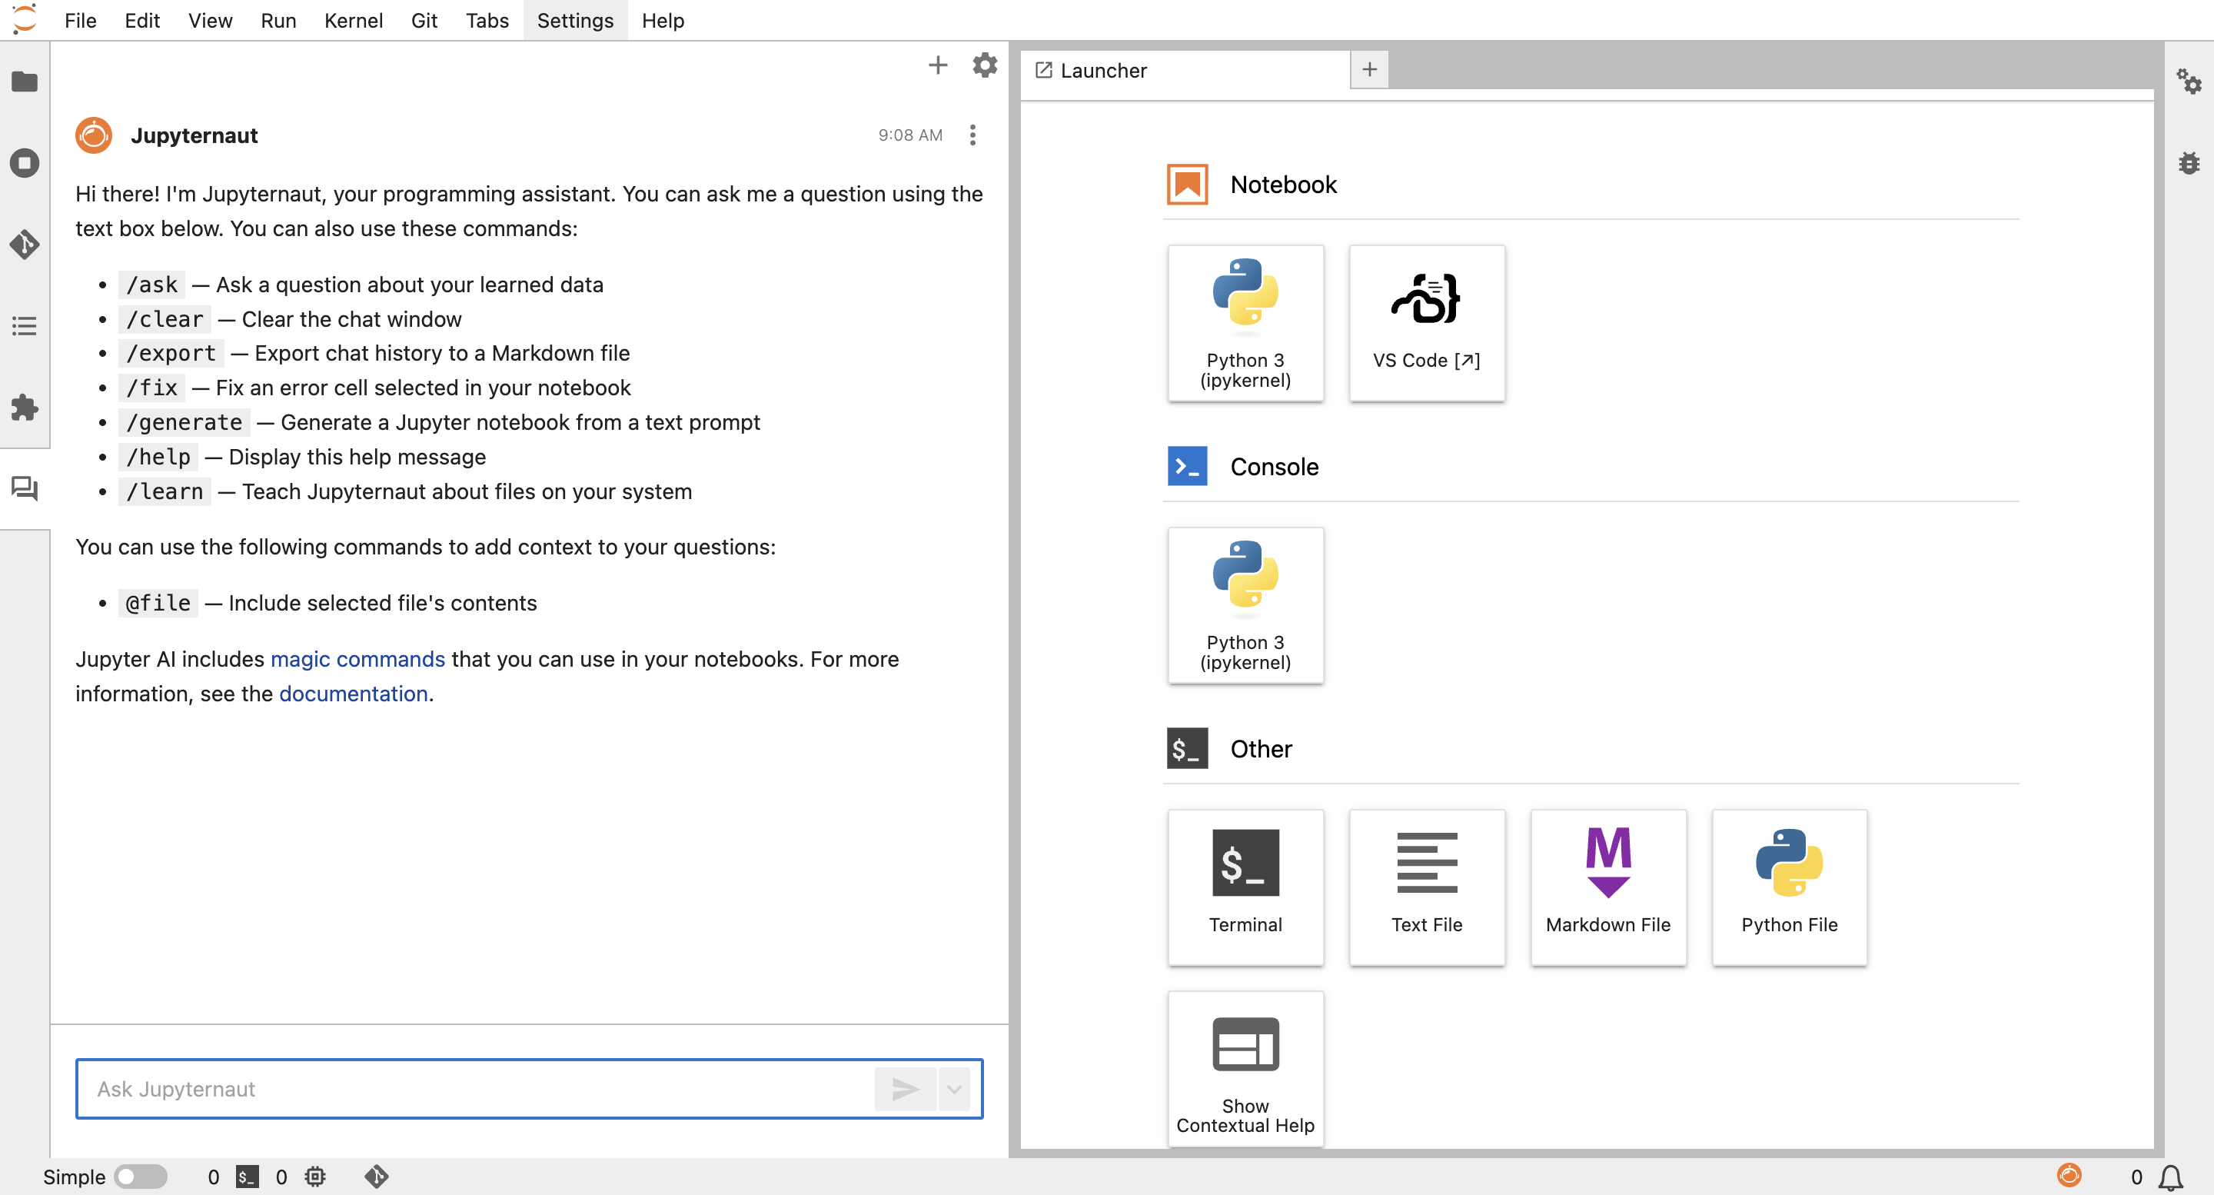The image size is (2214, 1195).
Task: Click the JupyterLab logo
Action: point(24,20)
